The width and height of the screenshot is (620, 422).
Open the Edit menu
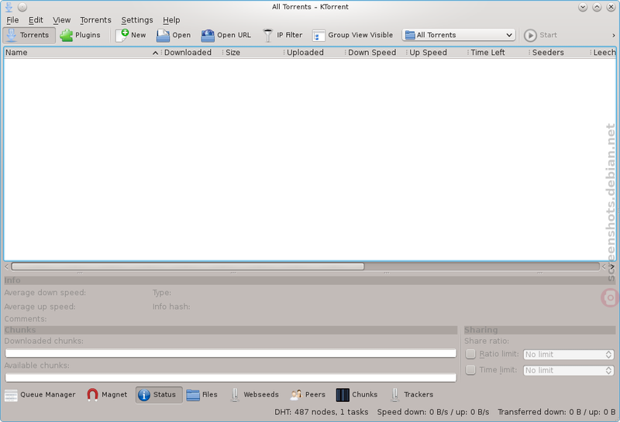[36, 20]
